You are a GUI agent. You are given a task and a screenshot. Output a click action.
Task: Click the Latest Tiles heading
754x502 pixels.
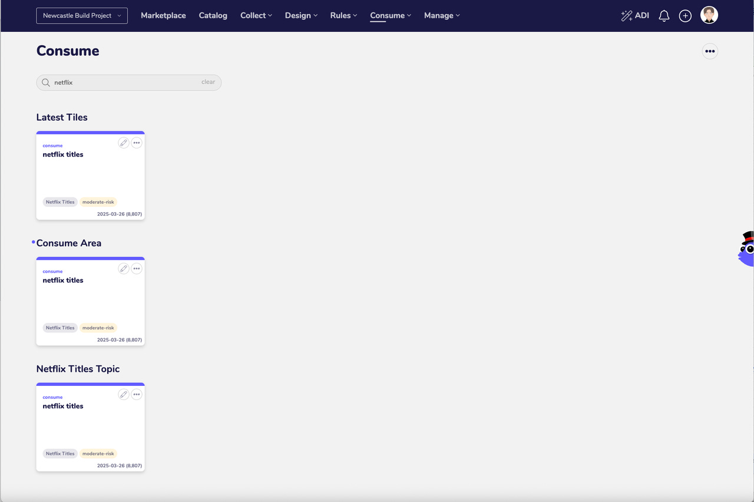coord(62,117)
